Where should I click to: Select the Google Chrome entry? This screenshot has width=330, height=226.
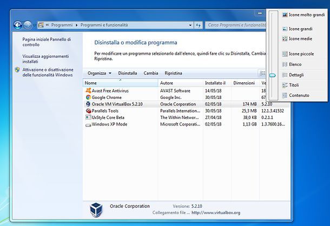coord(107,97)
